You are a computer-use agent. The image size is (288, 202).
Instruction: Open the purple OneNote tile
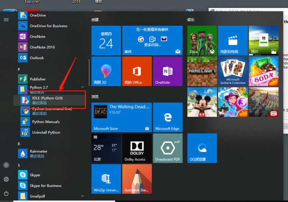pos(168,71)
